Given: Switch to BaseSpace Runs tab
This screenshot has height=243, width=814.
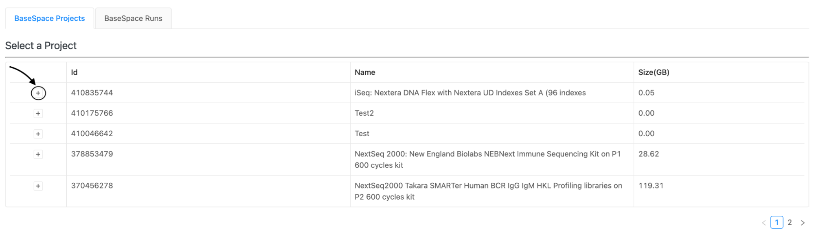Looking at the screenshot, I should [133, 18].
